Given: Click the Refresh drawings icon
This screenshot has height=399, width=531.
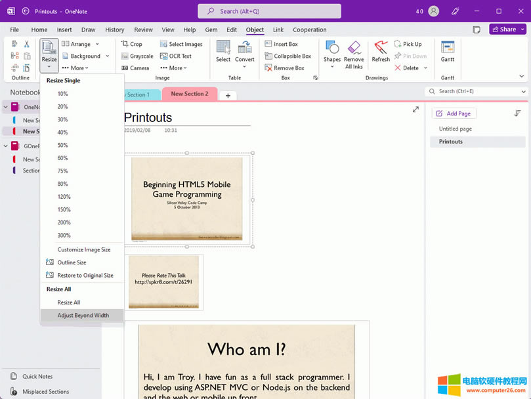Looking at the screenshot, I should click(x=381, y=47).
